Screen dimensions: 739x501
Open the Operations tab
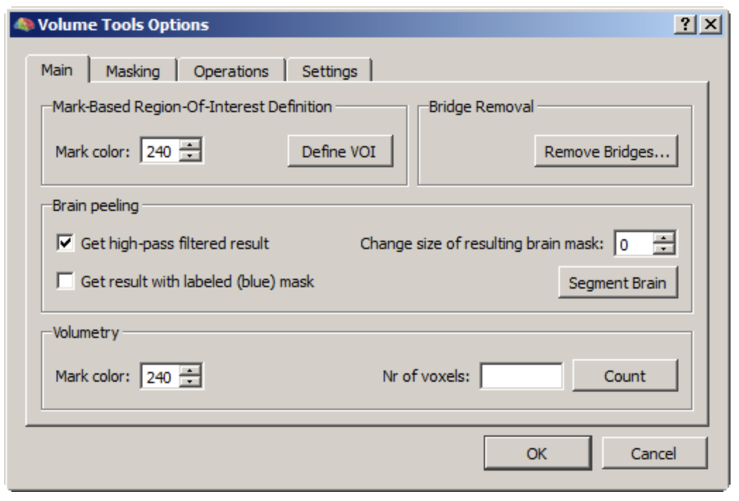click(231, 71)
